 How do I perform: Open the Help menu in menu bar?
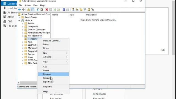pos(42,5)
